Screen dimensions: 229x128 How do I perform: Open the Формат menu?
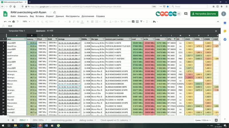coord(50,16)
